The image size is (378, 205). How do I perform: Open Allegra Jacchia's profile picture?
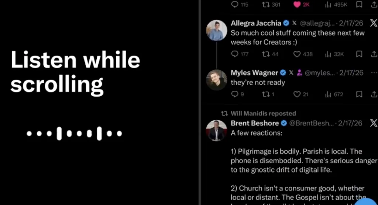point(216,30)
